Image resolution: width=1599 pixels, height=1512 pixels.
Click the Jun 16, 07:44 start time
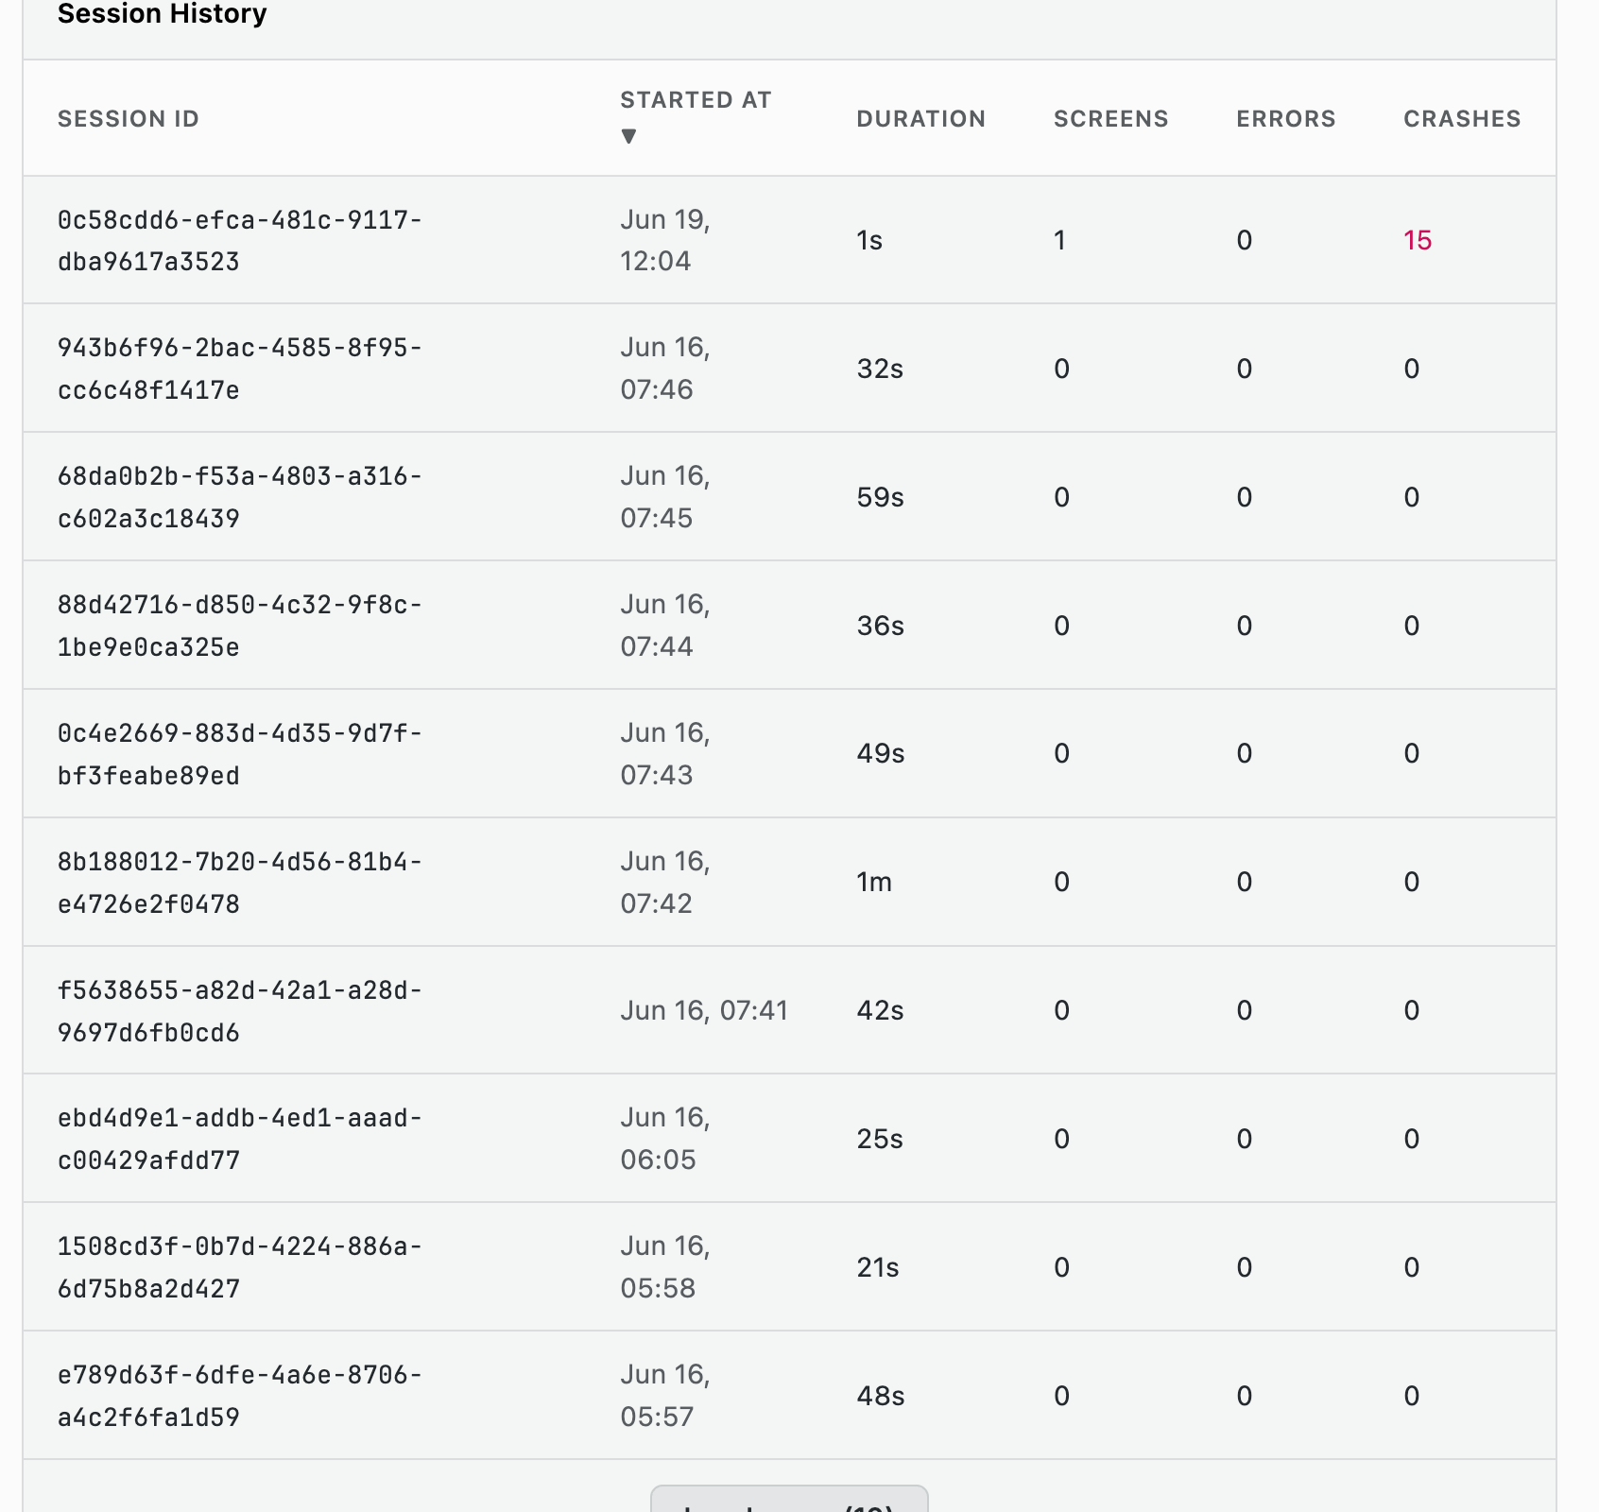665,626
